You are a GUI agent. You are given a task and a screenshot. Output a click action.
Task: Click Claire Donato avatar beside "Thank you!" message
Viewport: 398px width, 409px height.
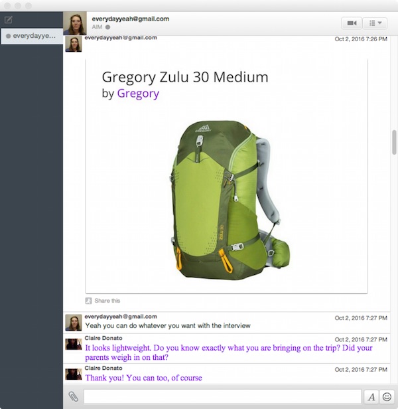point(74,374)
